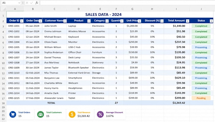Image resolution: width=215 pixels, height=122 pixels.
Task: Click Completed status for ORD-1001
Action: 201,26
